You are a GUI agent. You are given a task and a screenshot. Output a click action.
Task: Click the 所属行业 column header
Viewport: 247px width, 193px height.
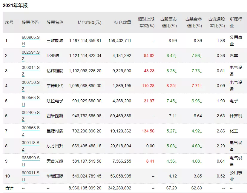pos(236,22)
